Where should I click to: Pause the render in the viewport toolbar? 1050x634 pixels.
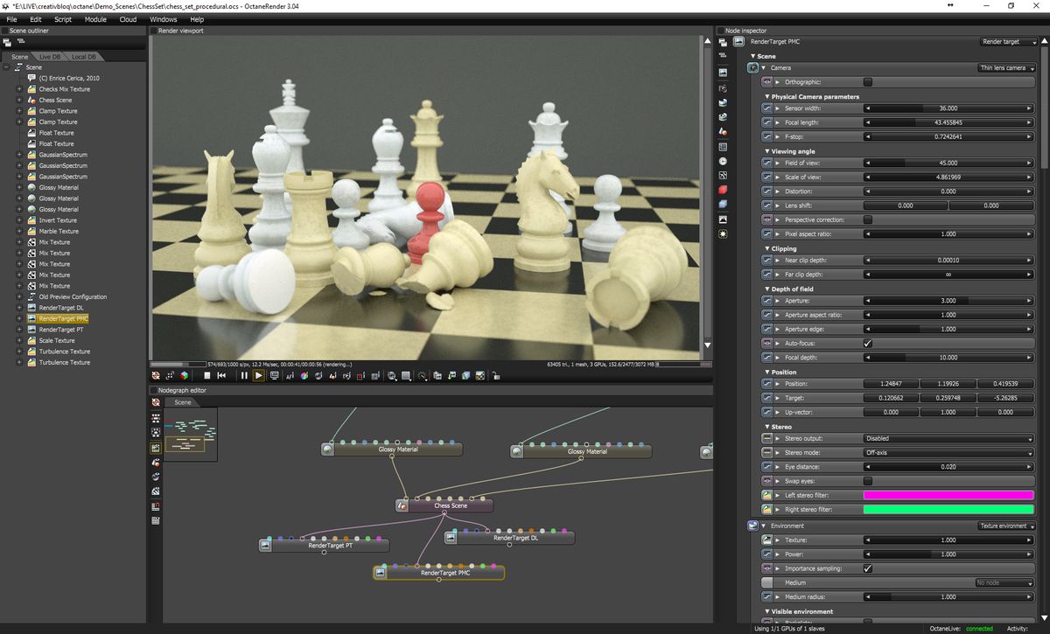coord(243,376)
